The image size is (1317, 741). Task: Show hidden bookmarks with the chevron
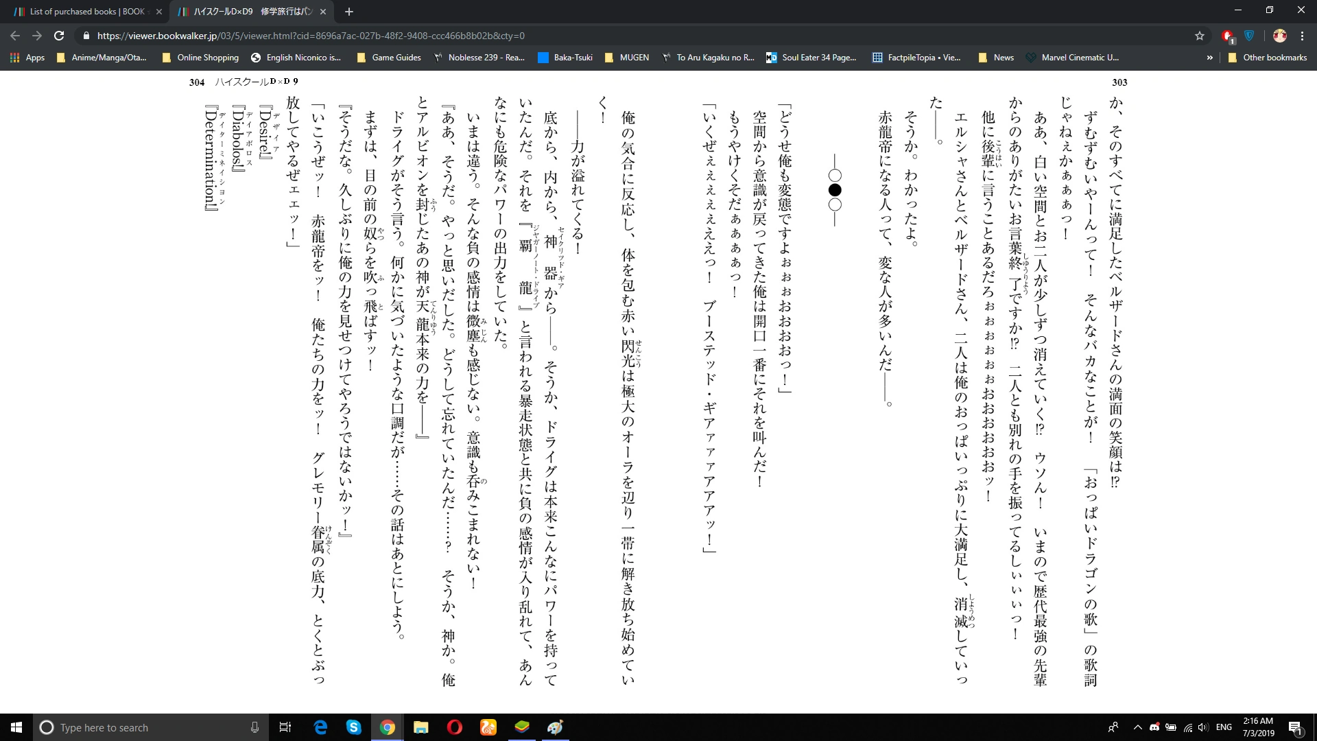click(1209, 58)
